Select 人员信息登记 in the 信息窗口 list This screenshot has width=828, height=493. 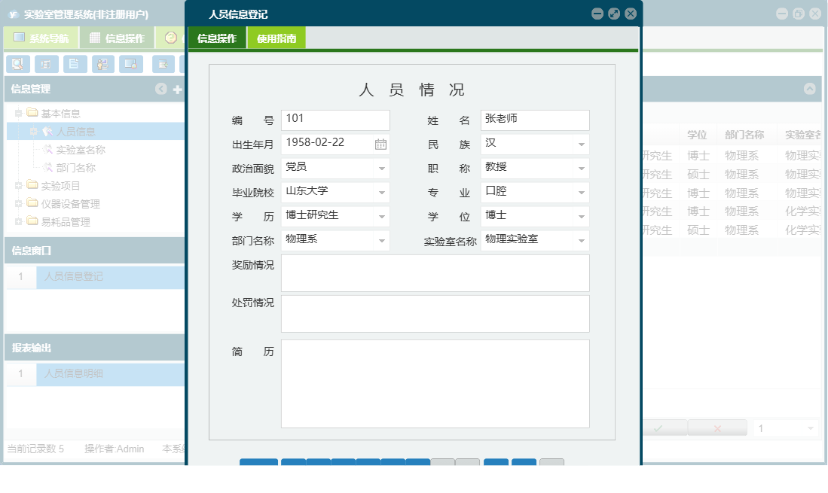[84, 277]
